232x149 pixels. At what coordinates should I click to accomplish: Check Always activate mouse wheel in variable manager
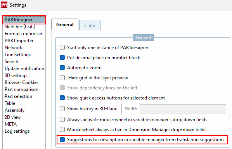pyautogui.click(x=62, y=120)
